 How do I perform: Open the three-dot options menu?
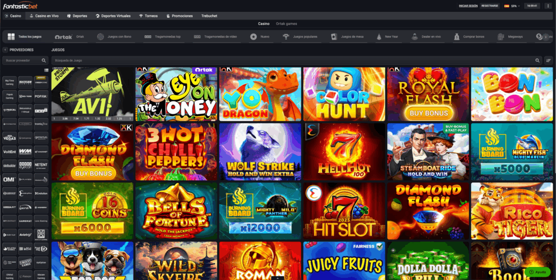[x=548, y=6]
